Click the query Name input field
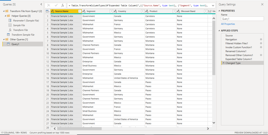This screenshot has width=268, height=135. (242, 19)
